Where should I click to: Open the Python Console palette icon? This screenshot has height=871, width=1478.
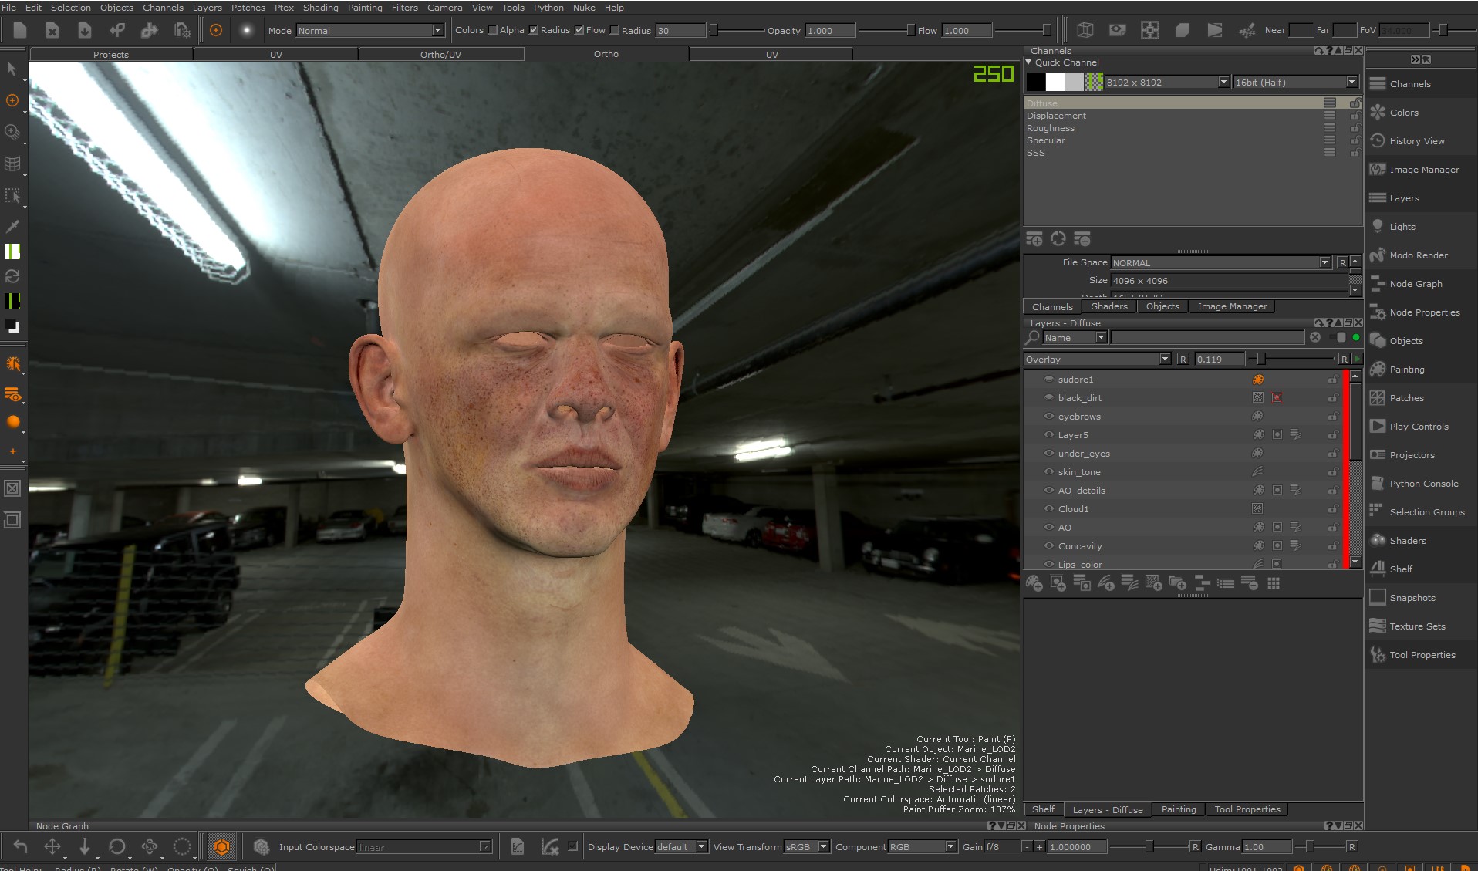(1378, 484)
